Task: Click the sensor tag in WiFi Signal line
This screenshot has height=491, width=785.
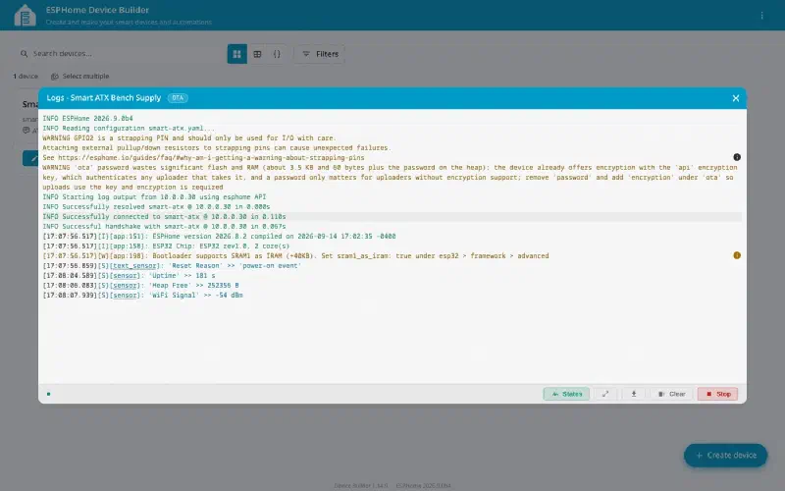Action: coord(126,296)
